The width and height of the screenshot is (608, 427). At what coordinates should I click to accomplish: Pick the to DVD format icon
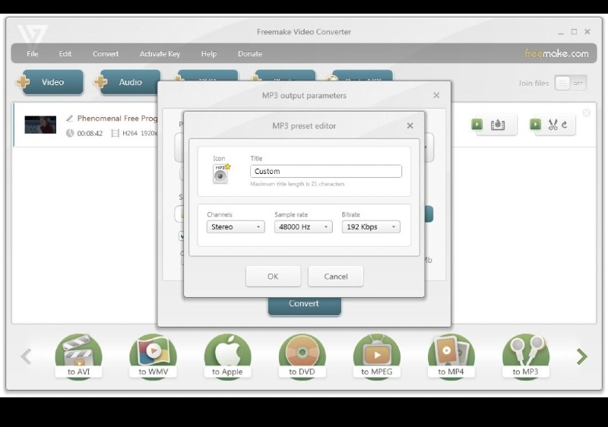(x=302, y=356)
